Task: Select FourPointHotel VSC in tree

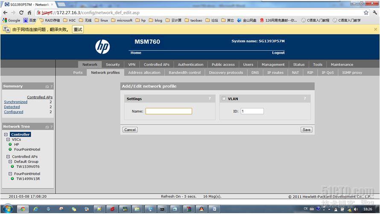Action: coord(27,149)
